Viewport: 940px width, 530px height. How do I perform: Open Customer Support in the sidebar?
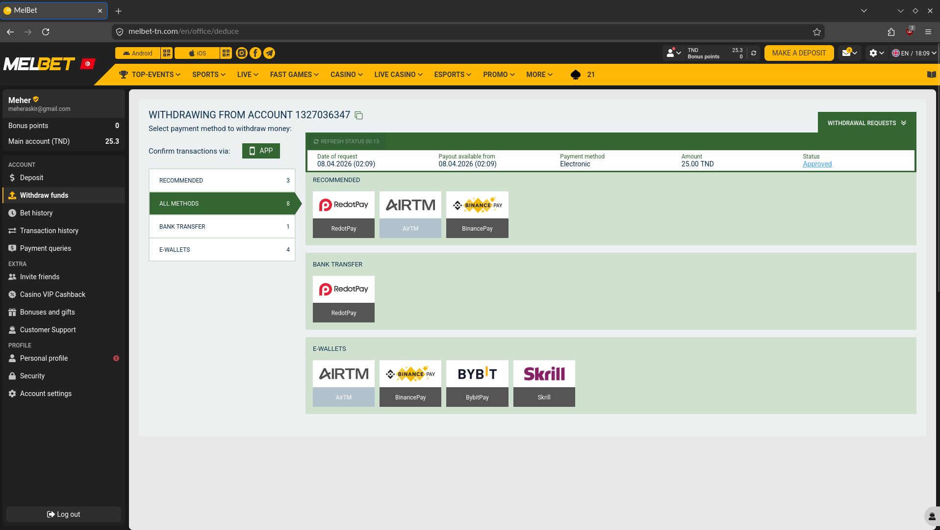[64, 330]
